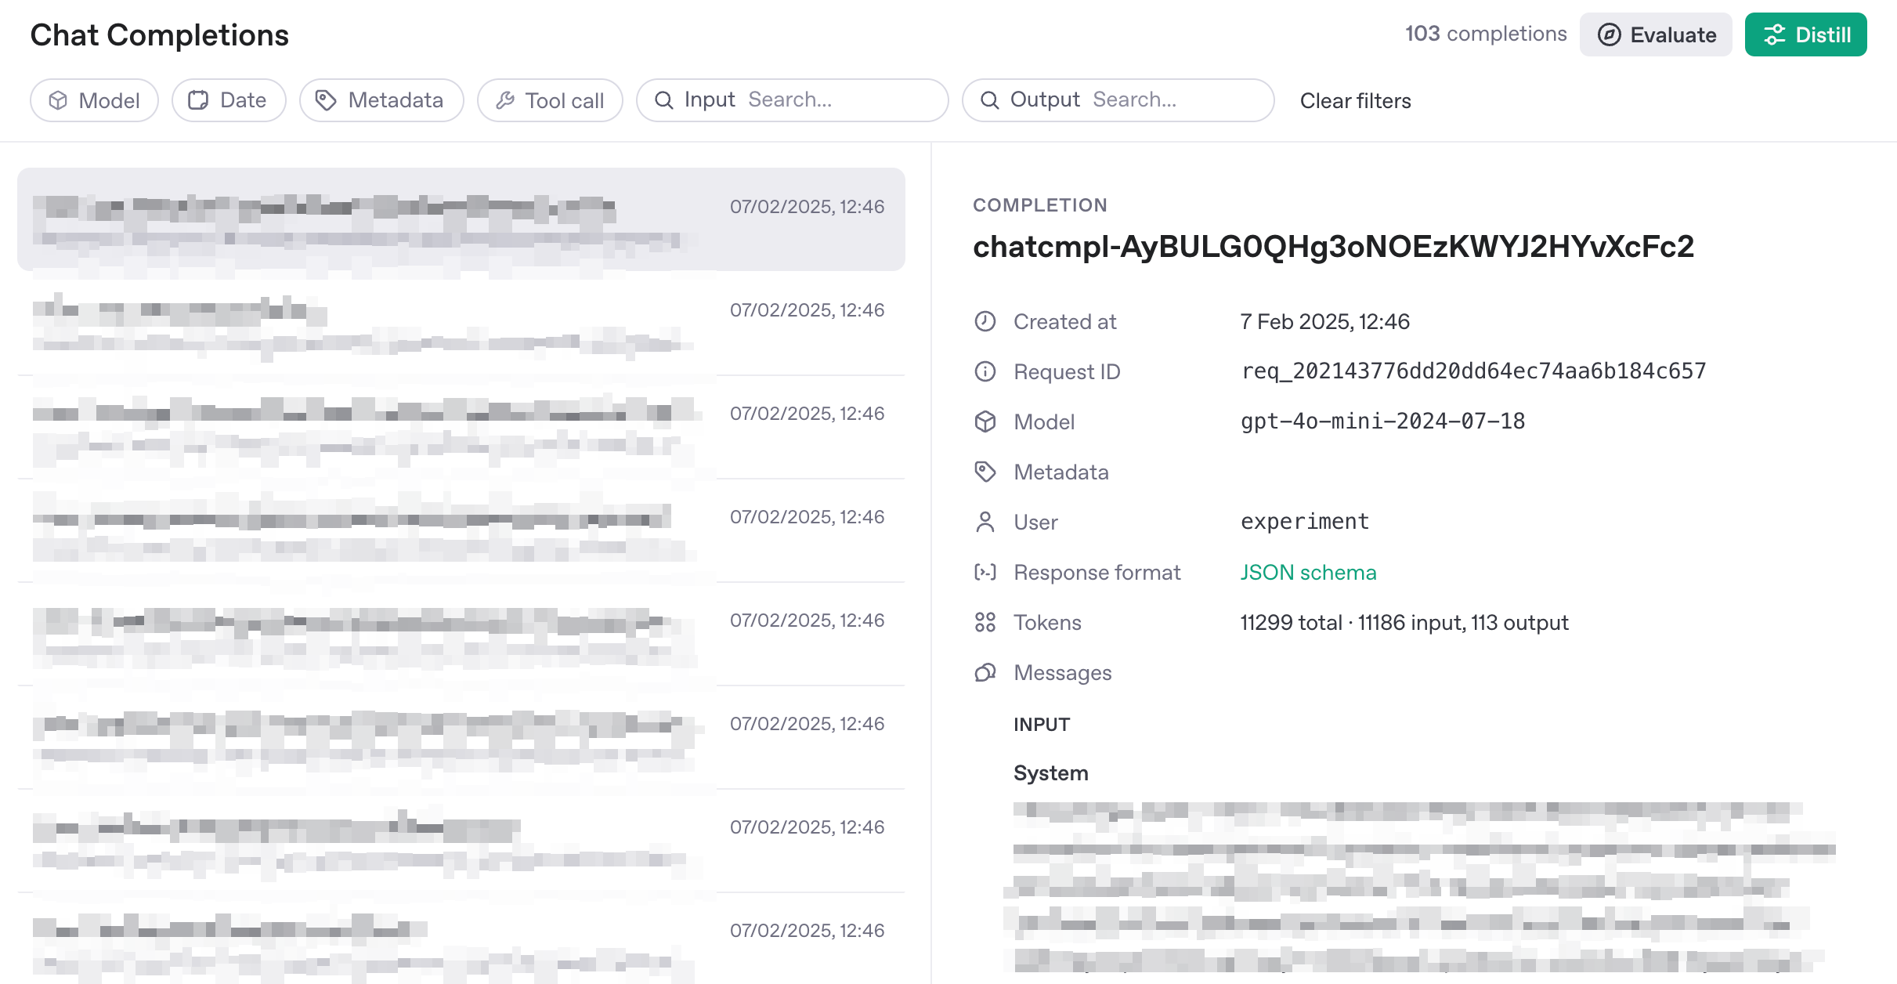This screenshot has width=1897, height=984.
Task: Click the request ID value text
Action: click(x=1472, y=371)
